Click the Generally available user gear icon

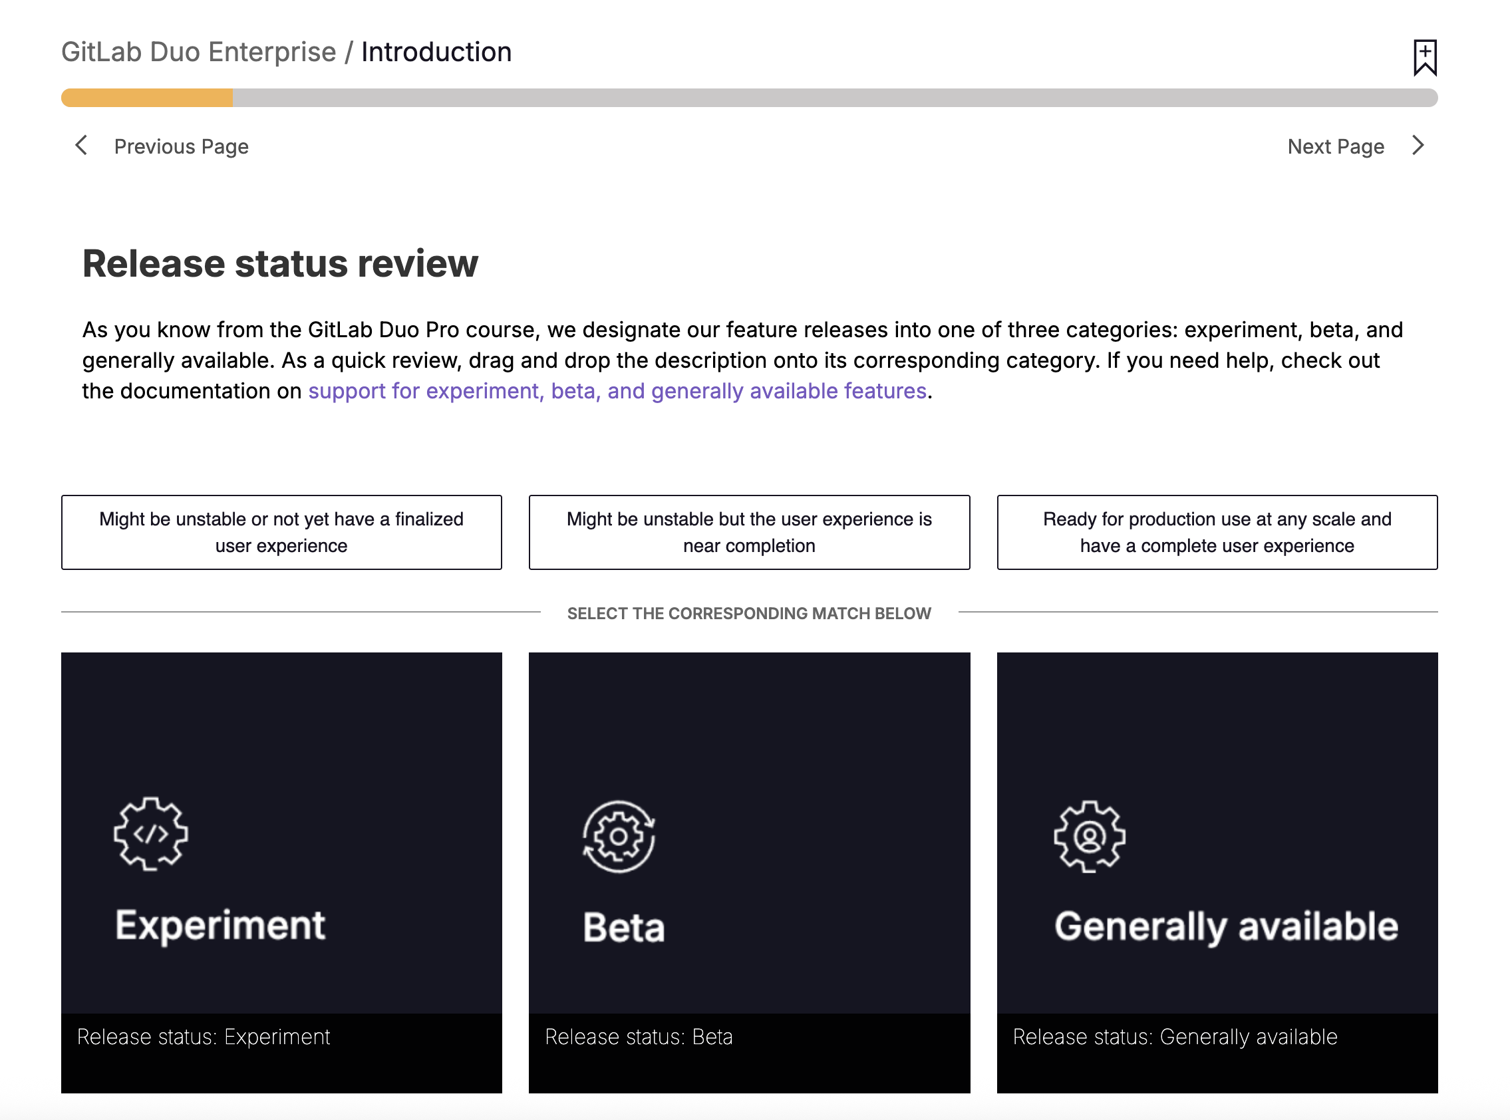click(1089, 836)
